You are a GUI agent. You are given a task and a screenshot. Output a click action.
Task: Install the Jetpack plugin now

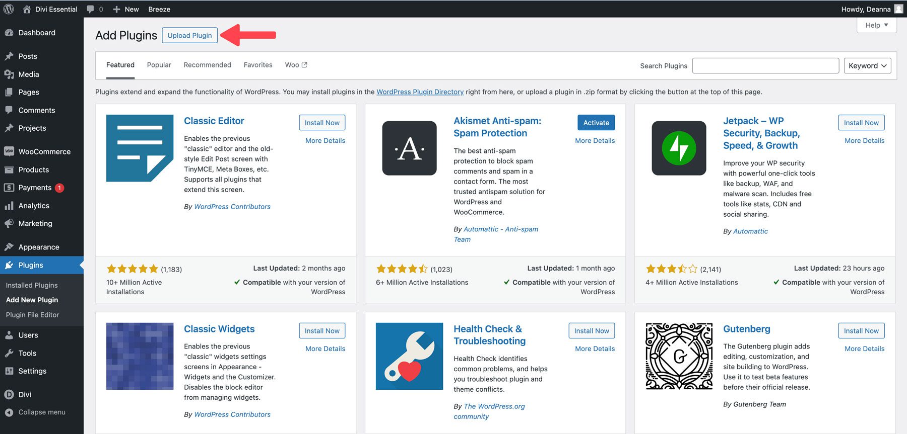(x=861, y=123)
